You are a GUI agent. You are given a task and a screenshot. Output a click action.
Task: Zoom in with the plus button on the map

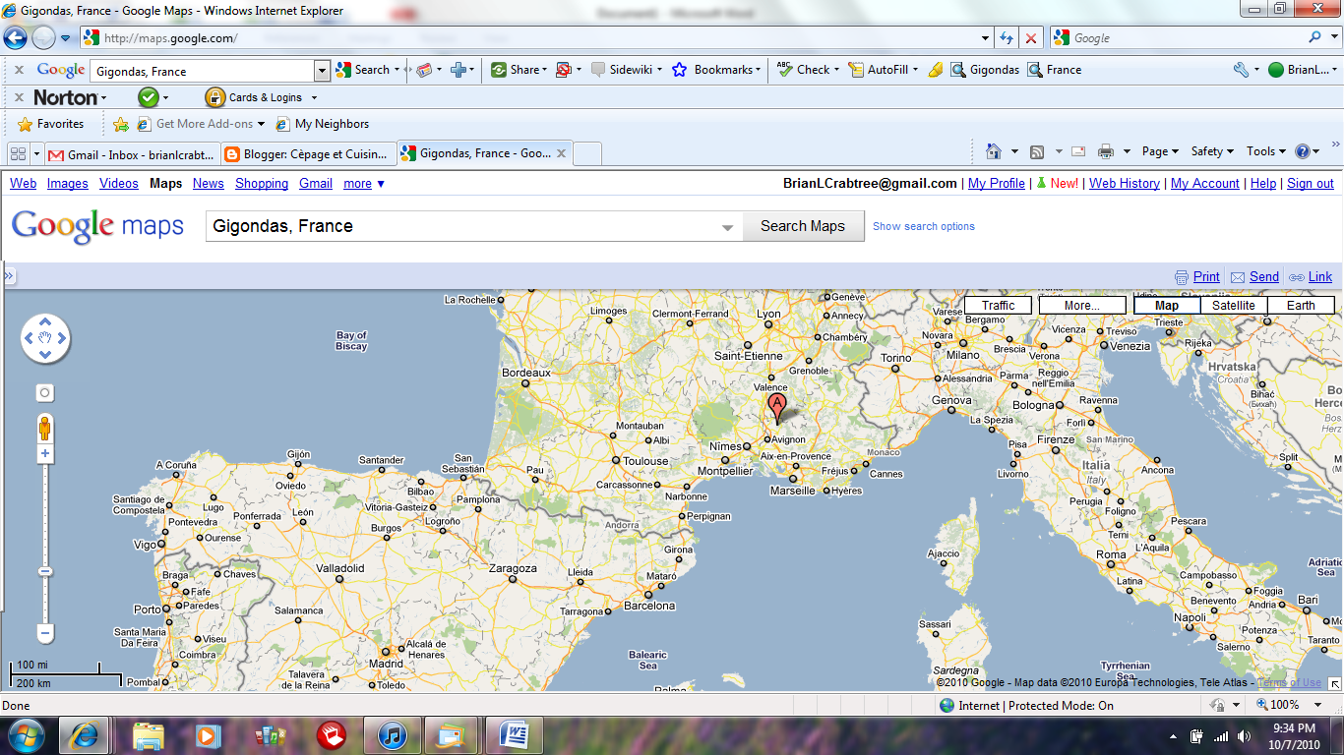point(44,454)
